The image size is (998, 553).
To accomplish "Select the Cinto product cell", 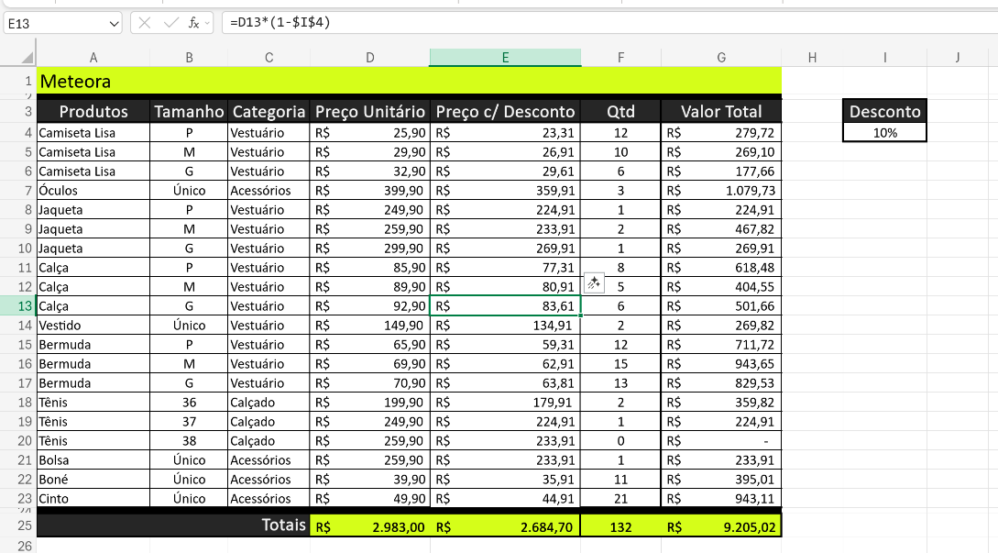I will click(93, 499).
